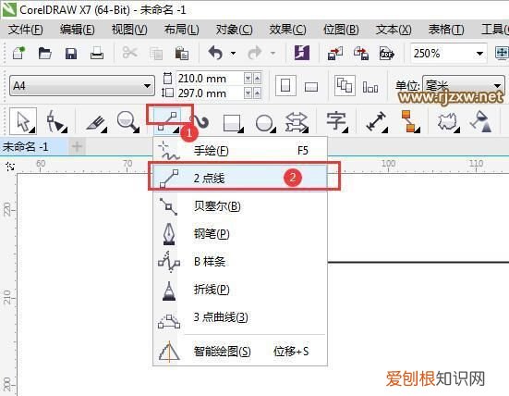This screenshot has width=509, height=396.
Task: Click the purple search content icon
Action: [x=302, y=53]
